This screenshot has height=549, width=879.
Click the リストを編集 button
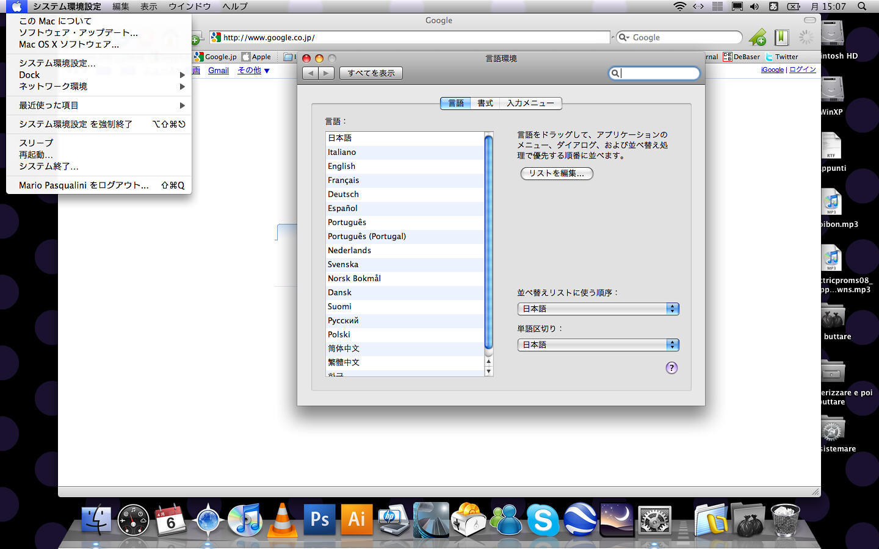(557, 173)
